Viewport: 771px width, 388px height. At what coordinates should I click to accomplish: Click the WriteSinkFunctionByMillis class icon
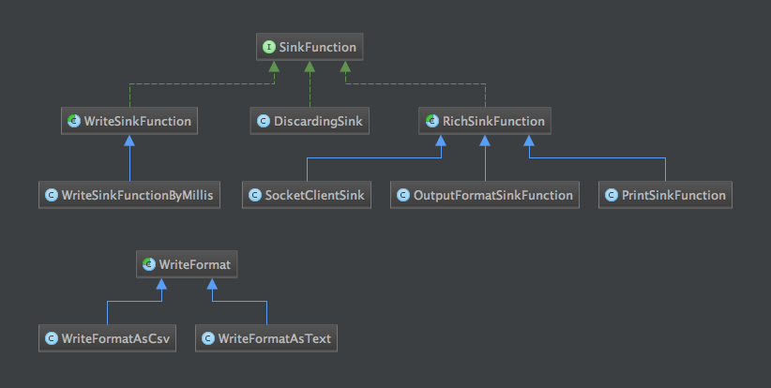[52, 196]
